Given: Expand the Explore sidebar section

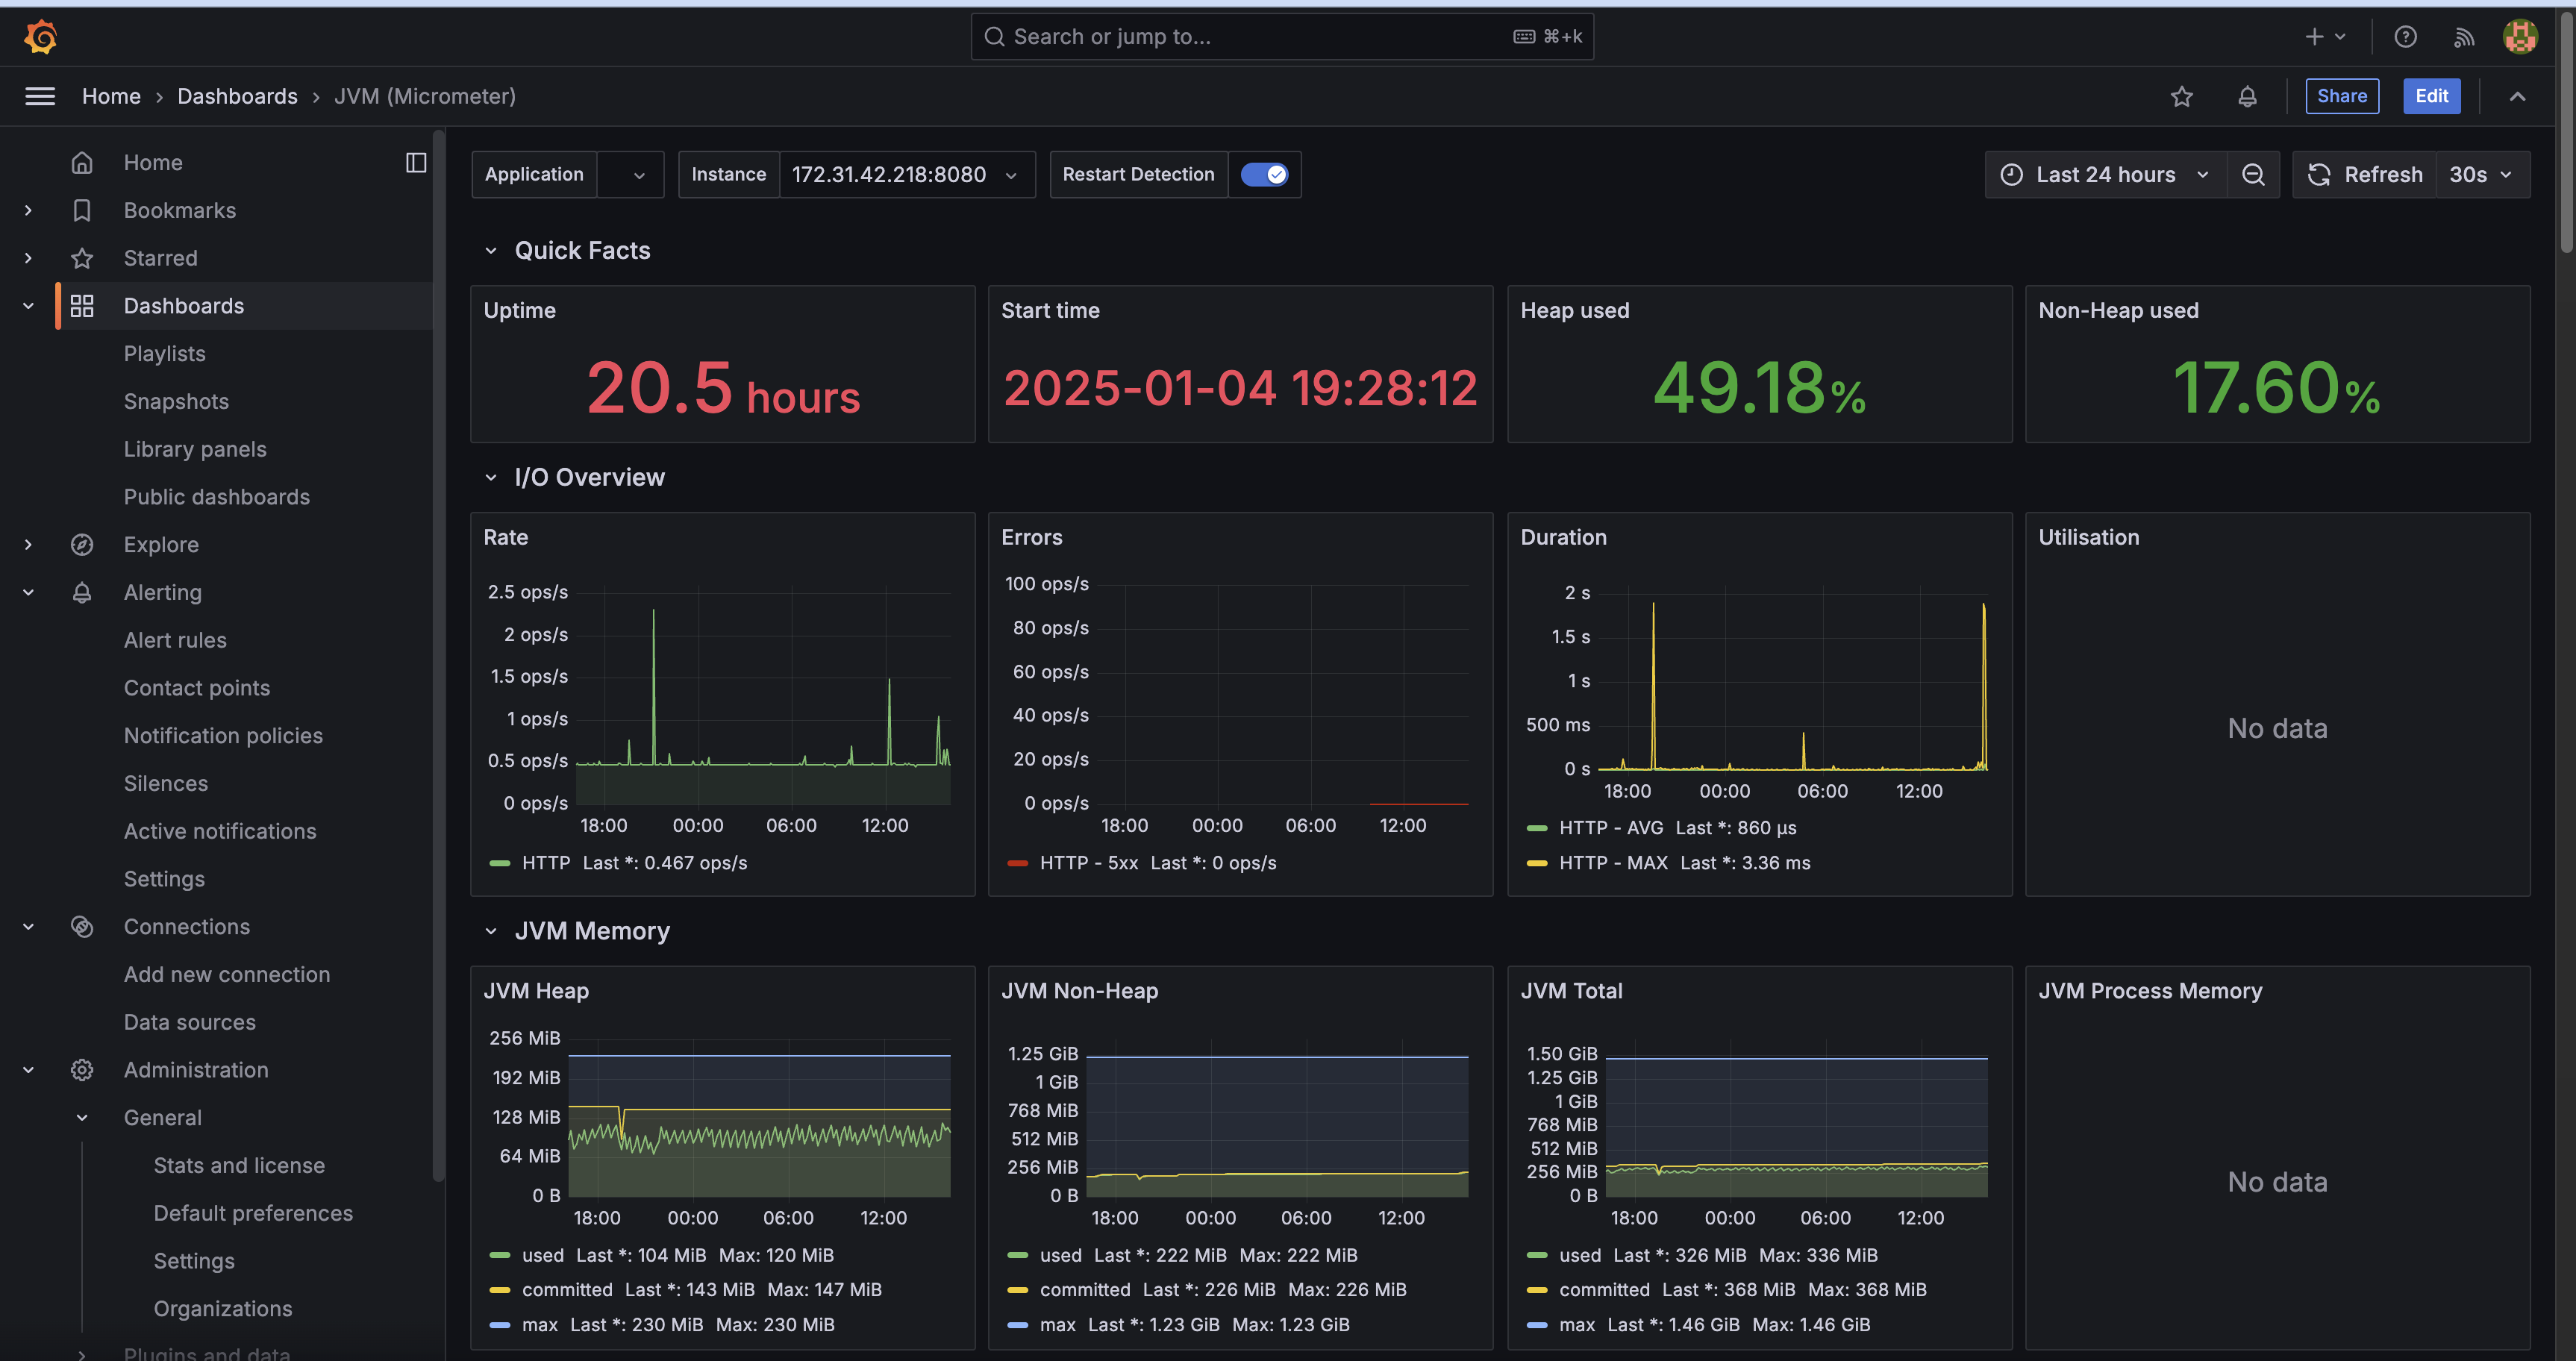Looking at the screenshot, I should tap(28, 544).
